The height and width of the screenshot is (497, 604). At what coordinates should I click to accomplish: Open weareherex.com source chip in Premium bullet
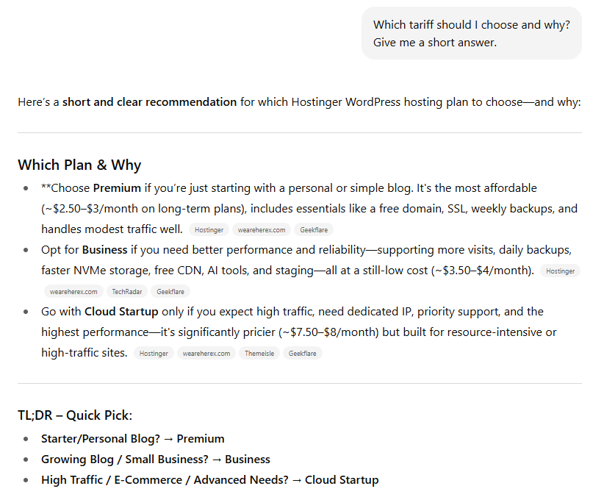click(x=261, y=230)
